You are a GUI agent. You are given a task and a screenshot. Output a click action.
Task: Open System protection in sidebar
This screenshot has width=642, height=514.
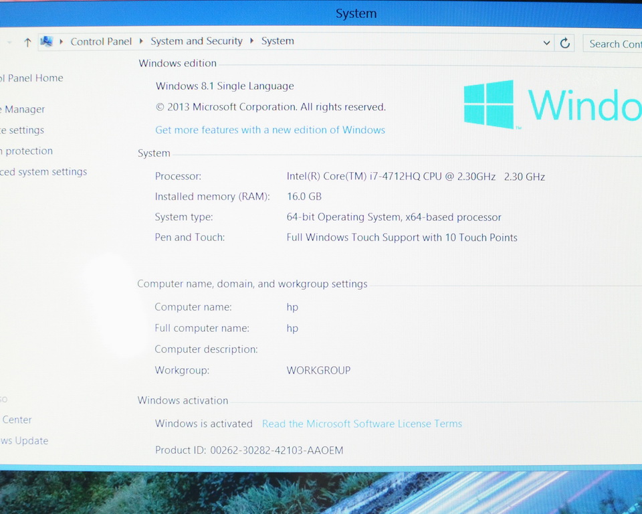27,151
